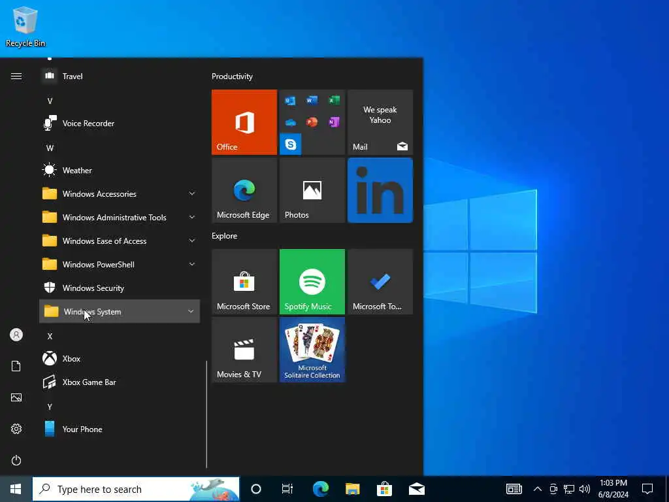Open the Action Center notifications
The image size is (669, 502).
(647, 489)
